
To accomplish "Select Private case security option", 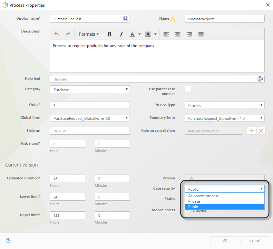I will click(224, 201).
